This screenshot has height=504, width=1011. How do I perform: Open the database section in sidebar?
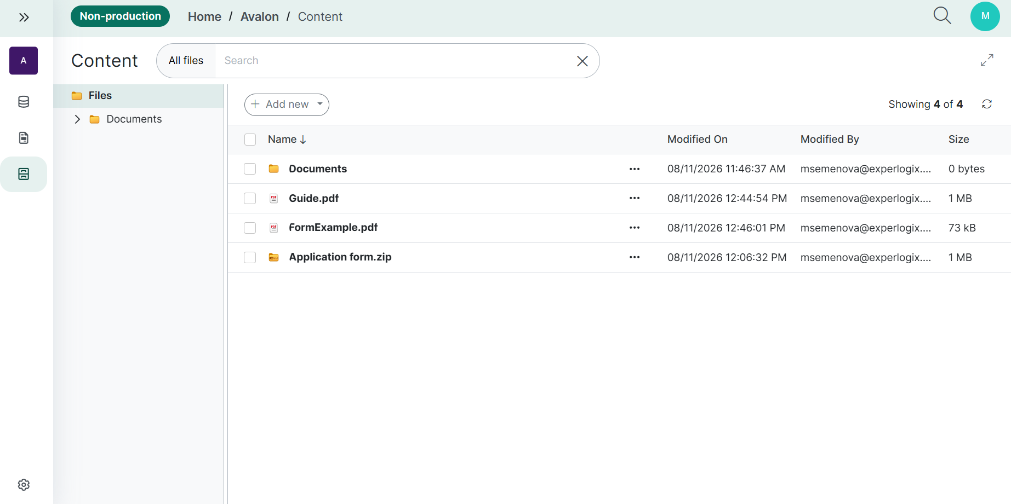(24, 102)
